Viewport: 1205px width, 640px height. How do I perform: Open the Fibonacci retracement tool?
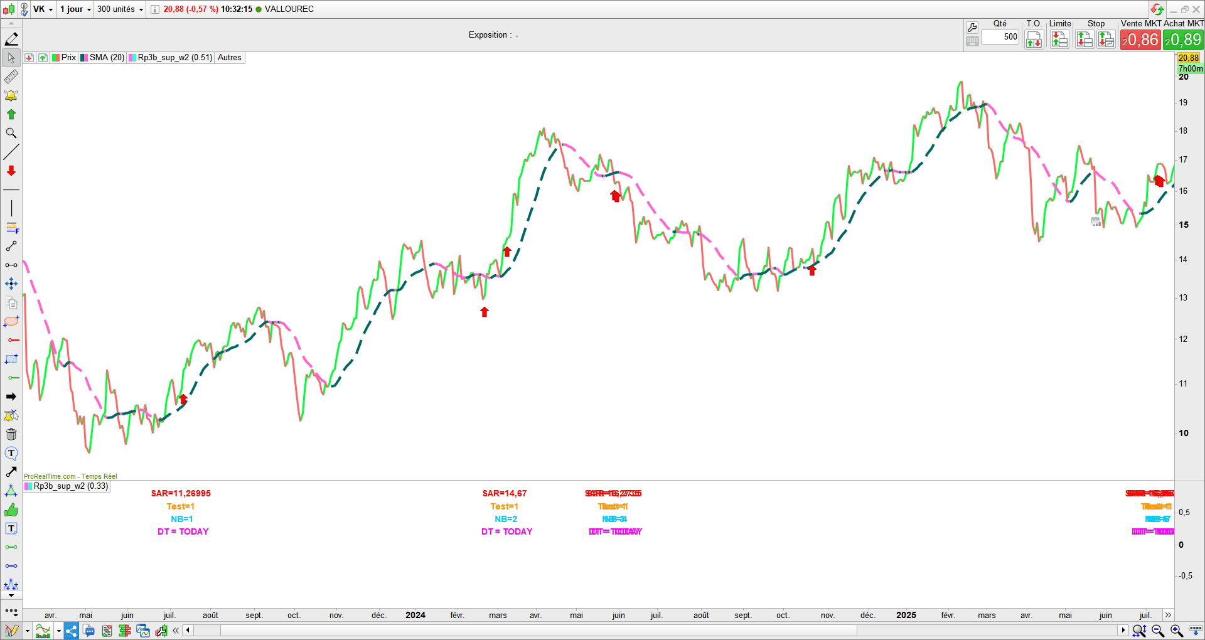[x=11, y=227]
